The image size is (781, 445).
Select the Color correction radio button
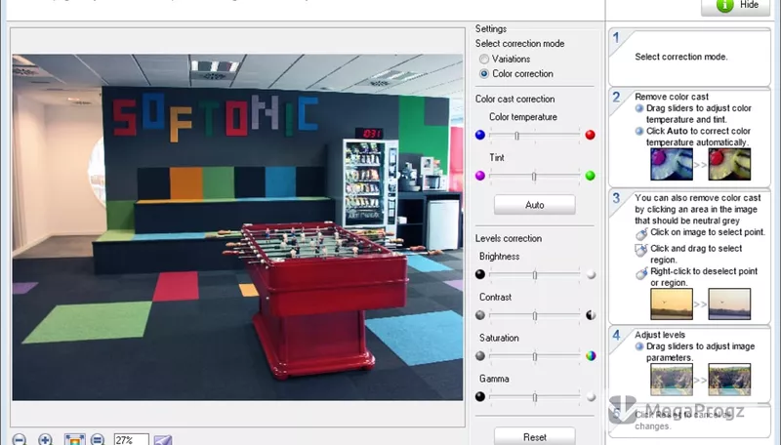click(483, 73)
